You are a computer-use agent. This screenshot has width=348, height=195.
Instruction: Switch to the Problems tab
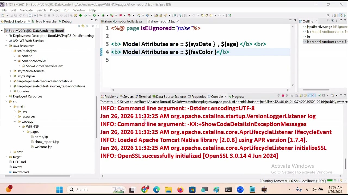pyautogui.click(x=109, y=96)
